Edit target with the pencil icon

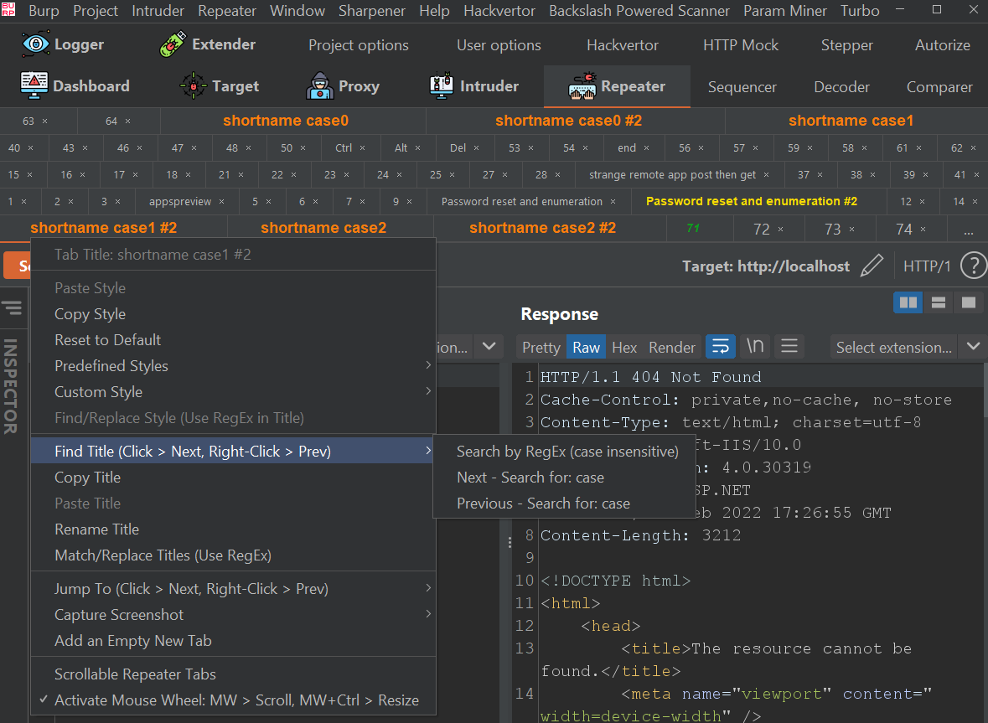tap(872, 266)
